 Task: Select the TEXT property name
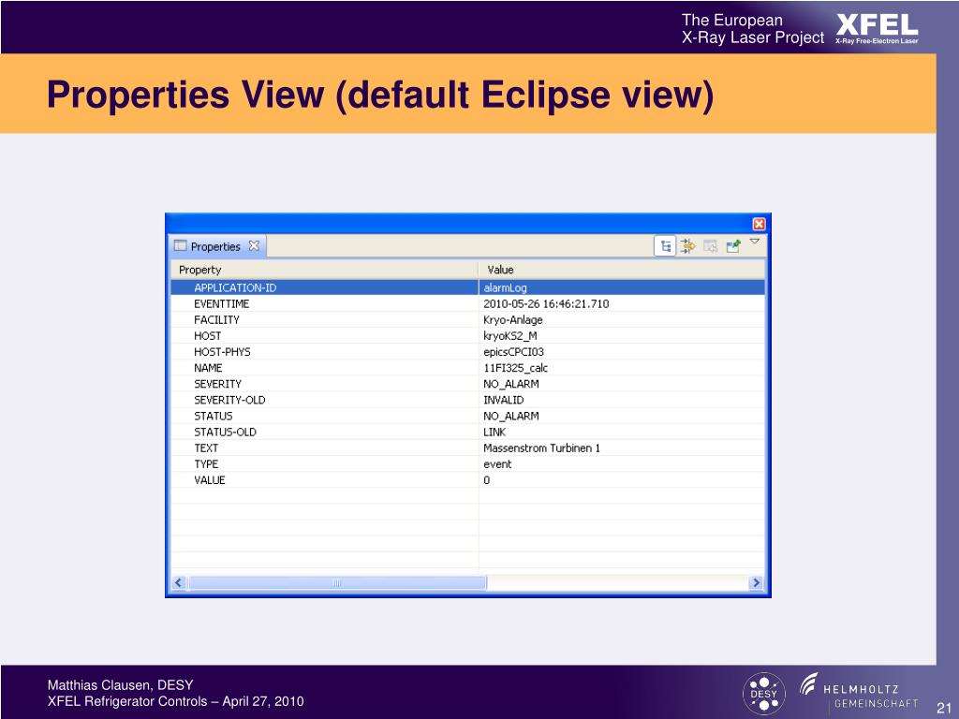point(206,448)
